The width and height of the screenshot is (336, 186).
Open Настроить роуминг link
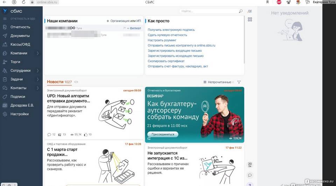(x=162, y=40)
